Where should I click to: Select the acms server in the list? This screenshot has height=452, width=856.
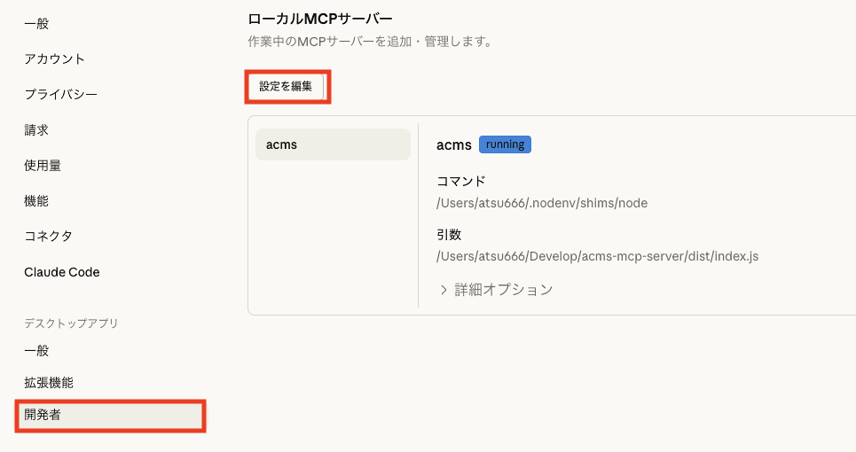[x=333, y=144]
